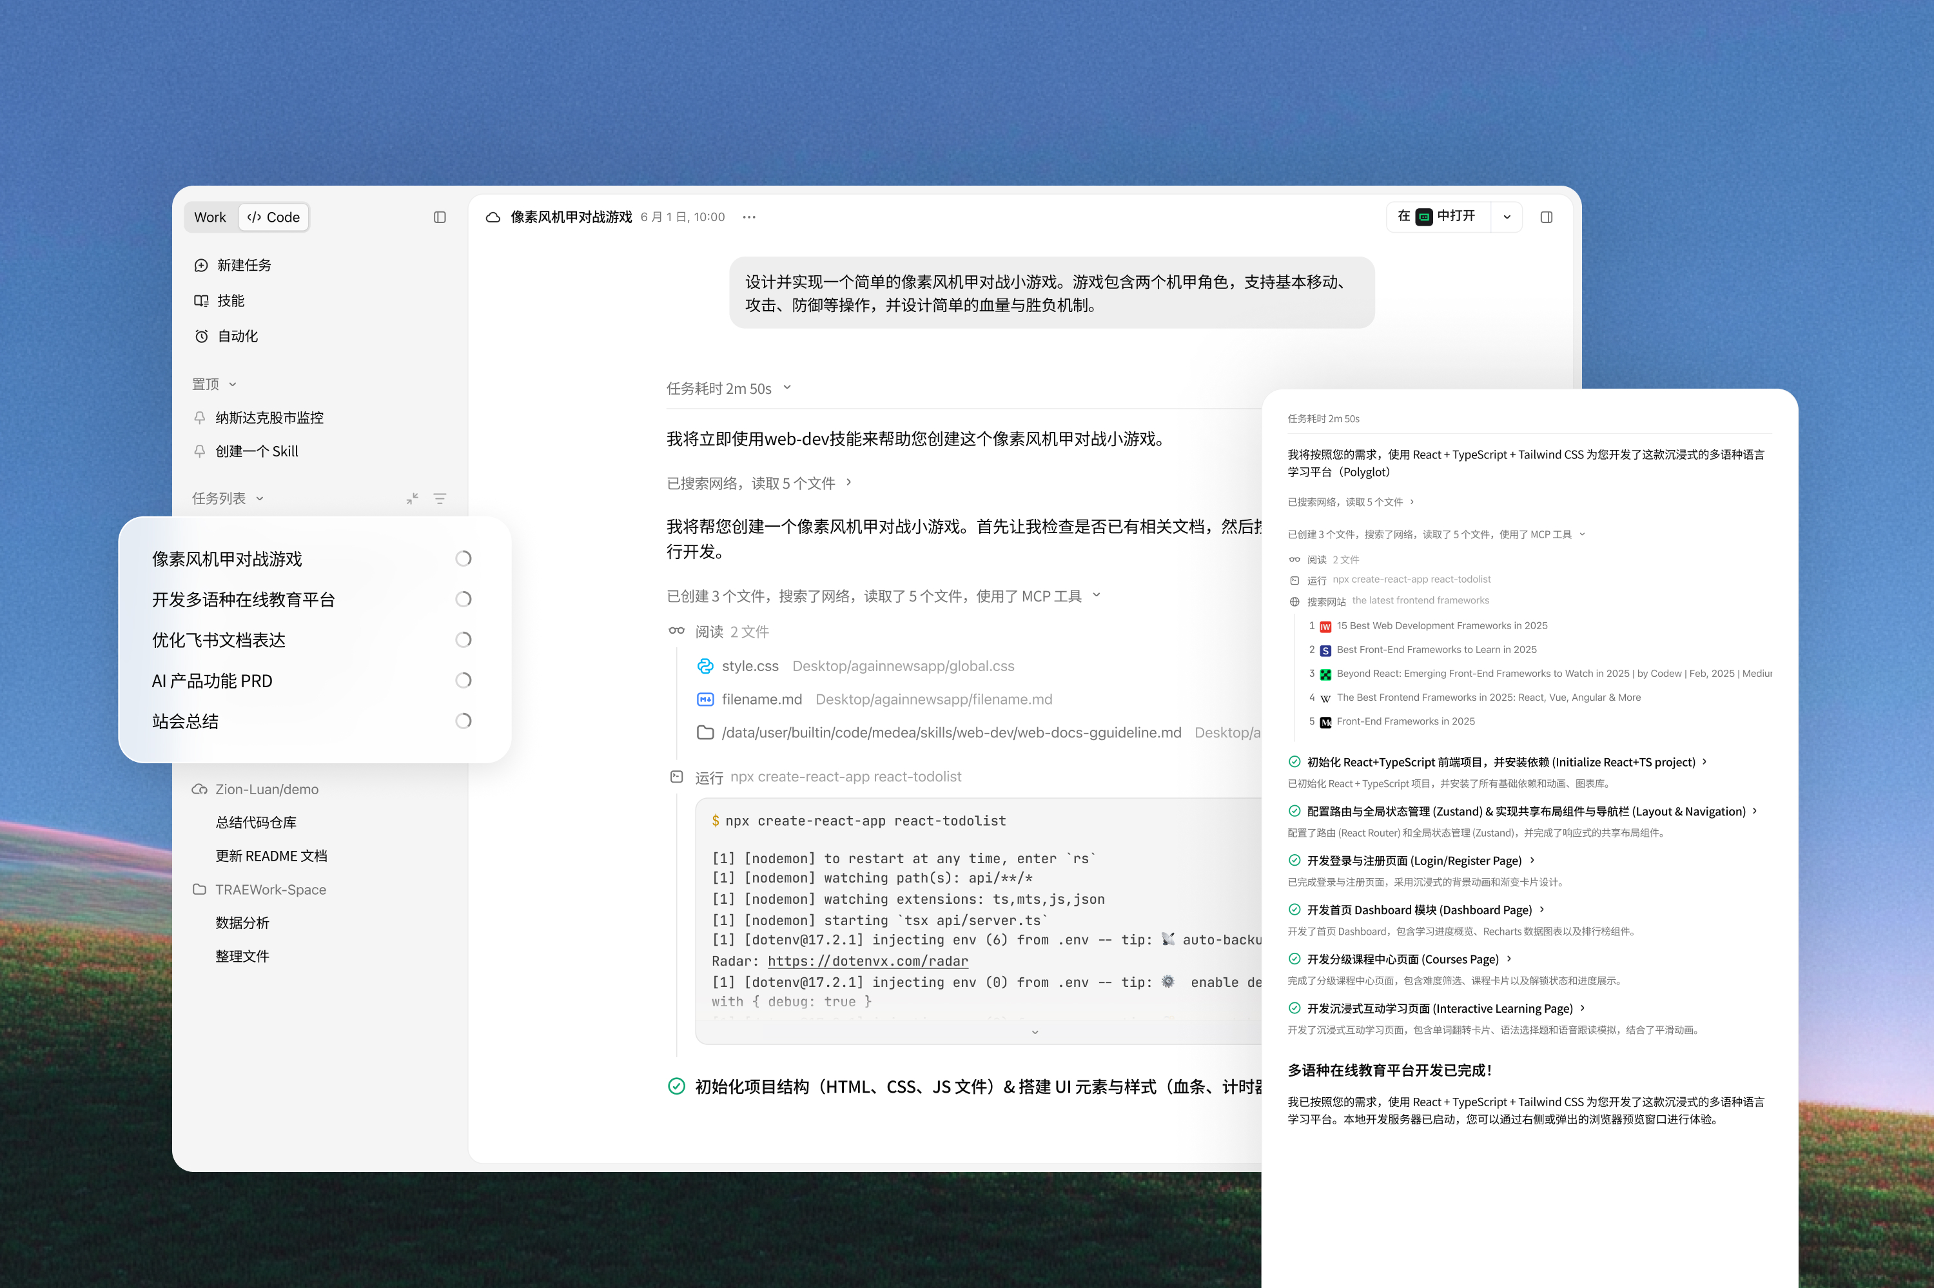Open task 数据分析
1934x1288 pixels.
click(242, 922)
